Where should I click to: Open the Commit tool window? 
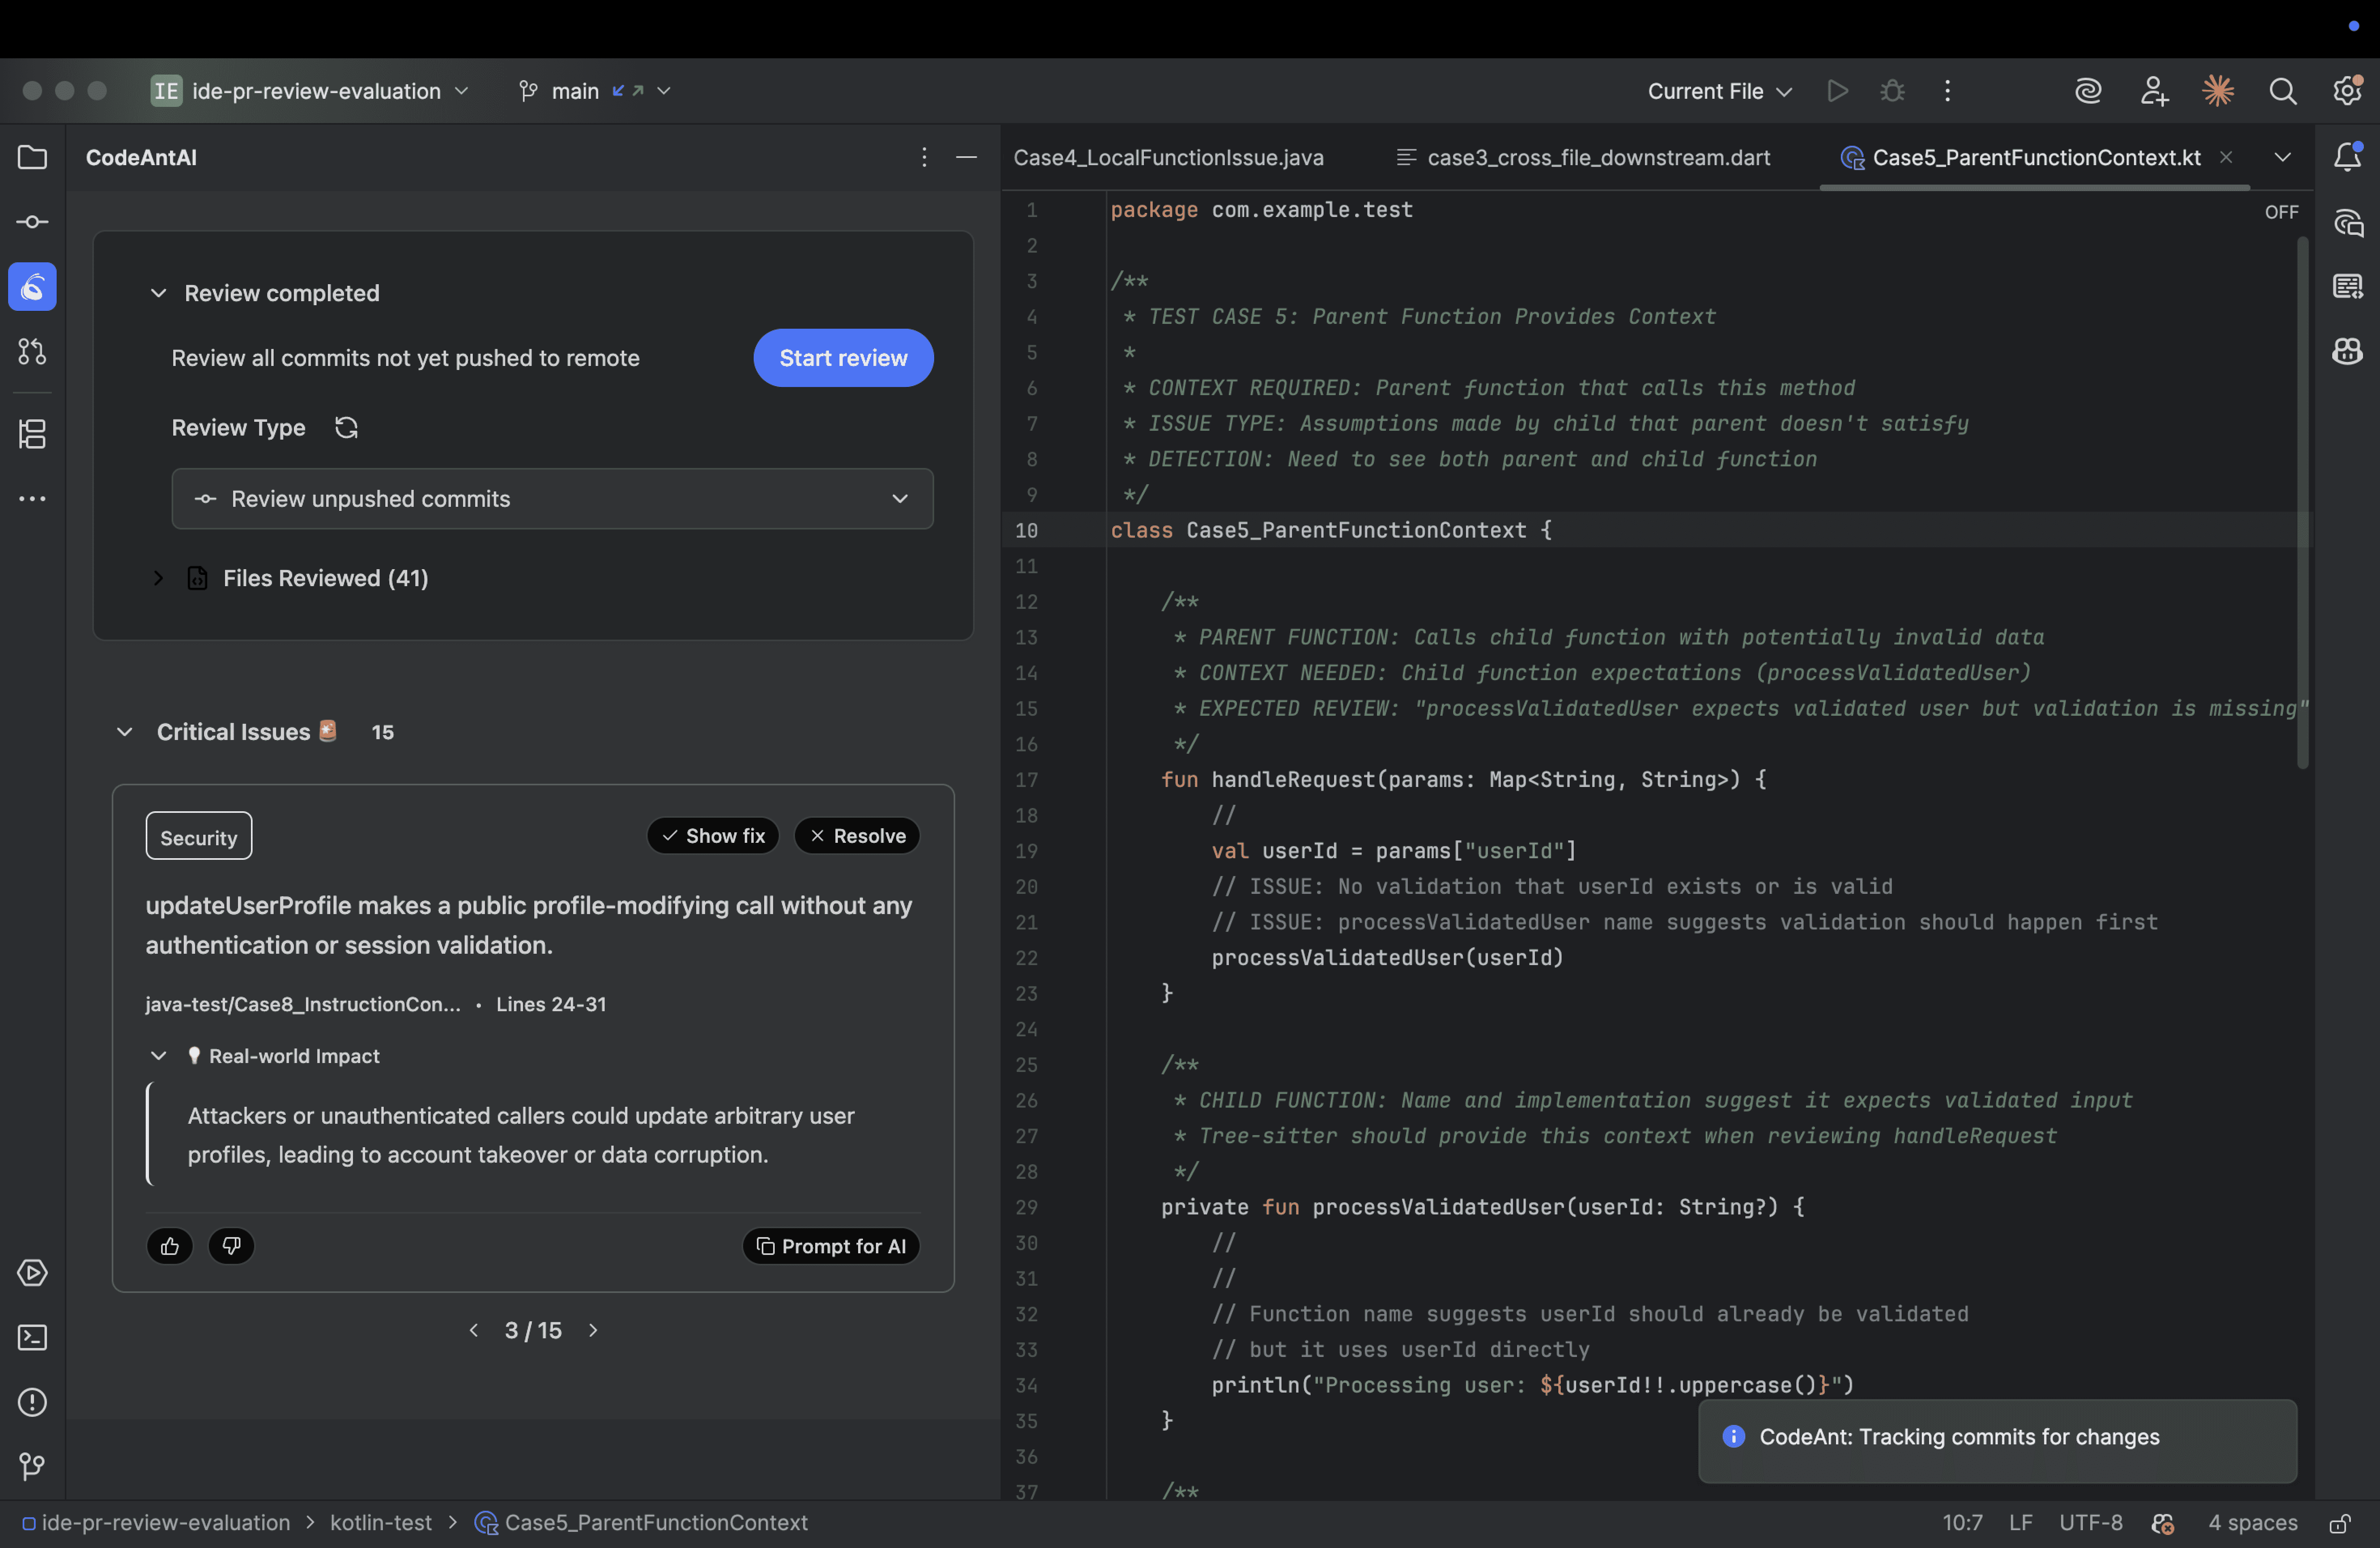(x=32, y=222)
